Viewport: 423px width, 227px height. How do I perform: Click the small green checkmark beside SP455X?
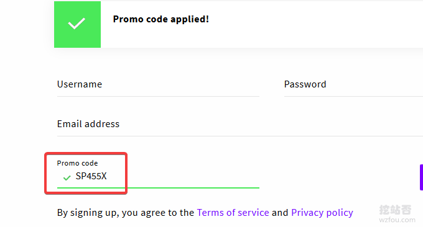pos(67,177)
